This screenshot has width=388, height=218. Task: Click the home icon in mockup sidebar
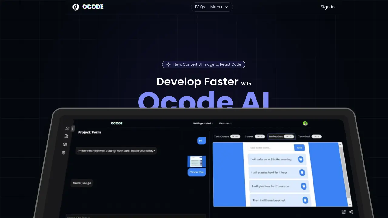tap(67, 128)
